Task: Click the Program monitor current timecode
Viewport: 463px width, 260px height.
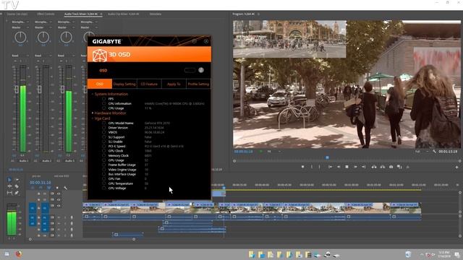Action: [x=243, y=152]
